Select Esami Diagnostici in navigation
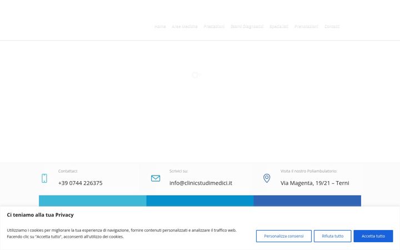Image resolution: width=400 pixels, height=250 pixels. 247,26
